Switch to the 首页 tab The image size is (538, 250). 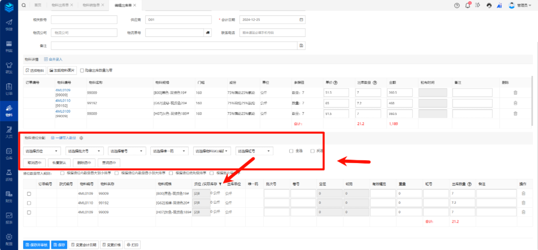tap(38, 5)
